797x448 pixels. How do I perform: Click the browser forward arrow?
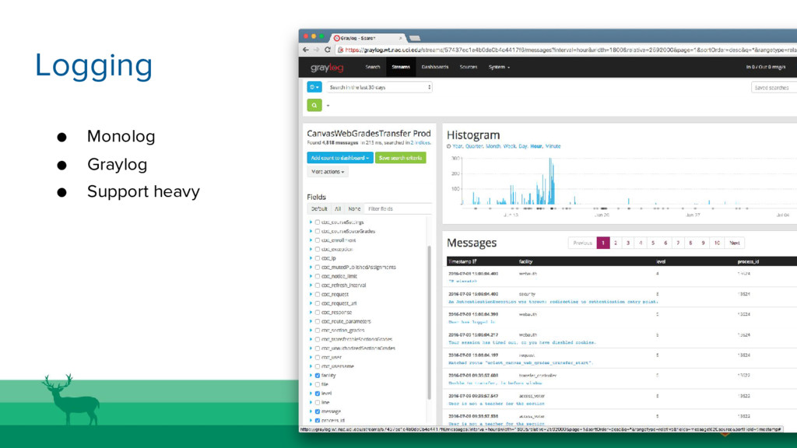tap(316, 50)
